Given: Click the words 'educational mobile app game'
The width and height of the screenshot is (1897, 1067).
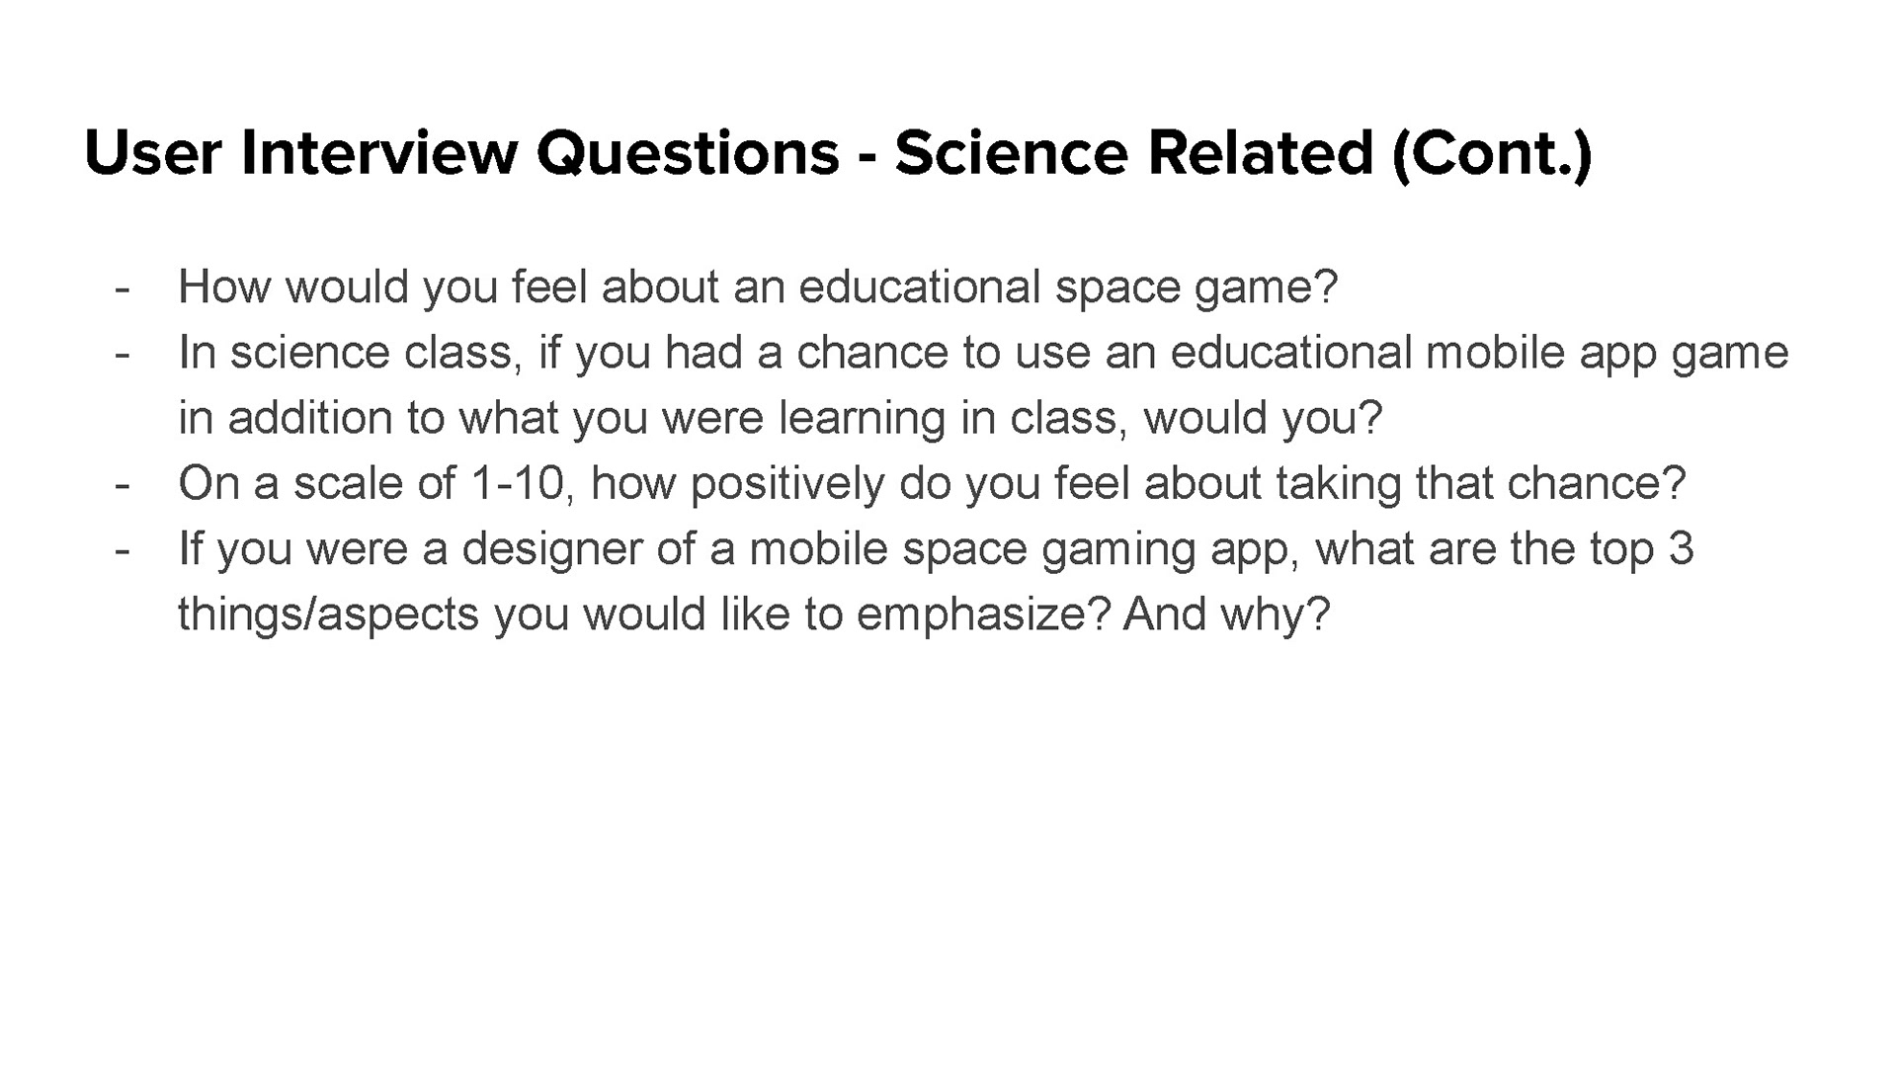Looking at the screenshot, I should coord(1479,353).
